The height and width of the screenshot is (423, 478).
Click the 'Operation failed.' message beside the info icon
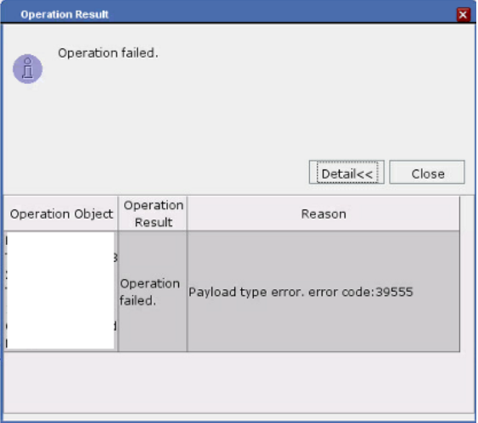108,53
